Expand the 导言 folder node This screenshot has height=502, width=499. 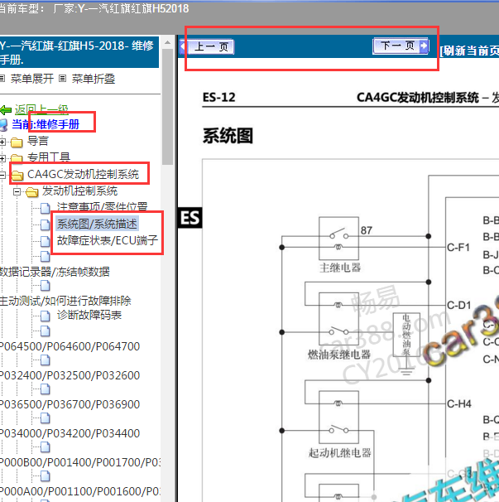tap(2, 142)
